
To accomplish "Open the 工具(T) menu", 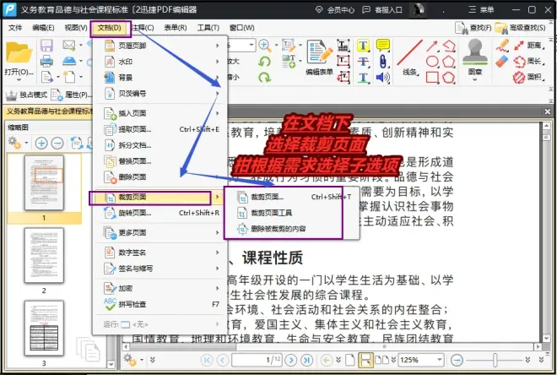I will tap(208, 28).
